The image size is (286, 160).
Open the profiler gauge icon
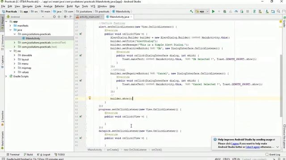click(x=236, y=12)
